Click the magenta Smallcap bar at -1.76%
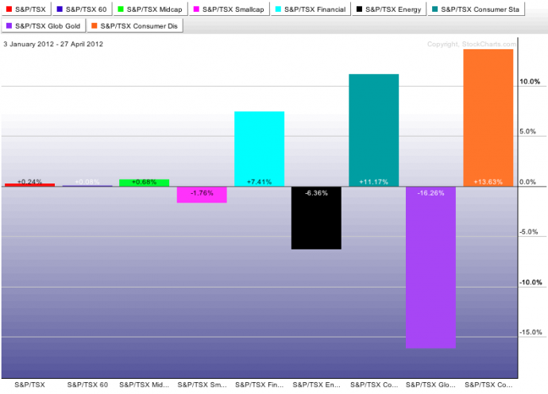548x394 pixels. (x=202, y=195)
